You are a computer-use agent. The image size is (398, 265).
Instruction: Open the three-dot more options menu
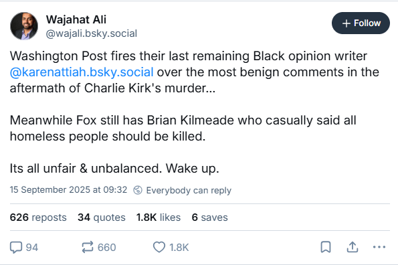click(x=379, y=247)
